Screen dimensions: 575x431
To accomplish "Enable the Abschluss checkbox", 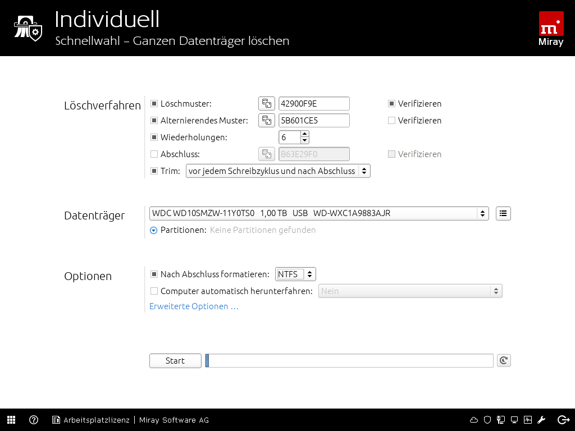I will point(154,154).
